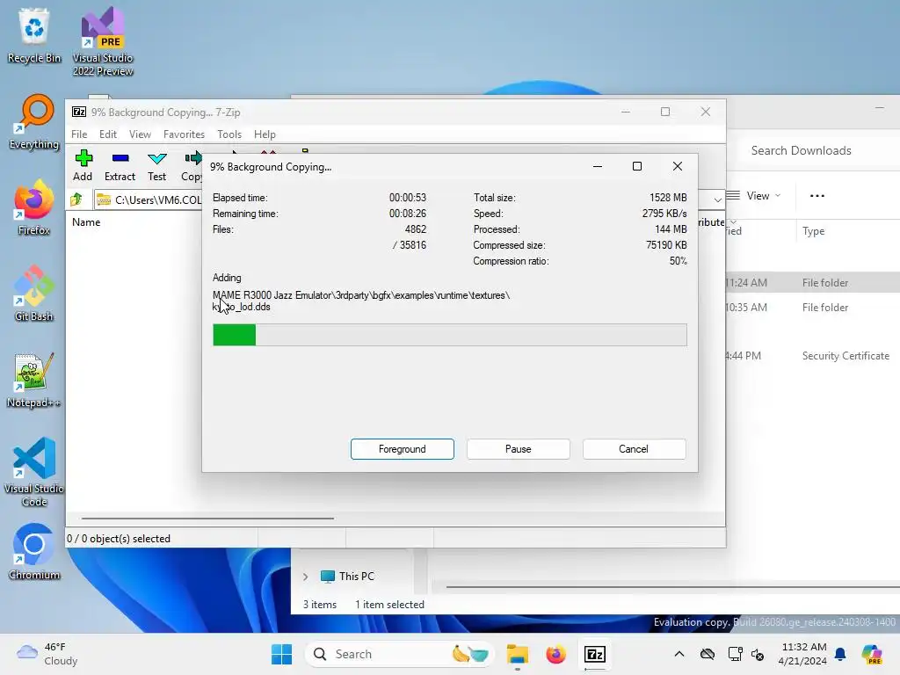900x675 pixels.
Task: Open the Tools menu in 7-Zip
Action: tap(229, 134)
